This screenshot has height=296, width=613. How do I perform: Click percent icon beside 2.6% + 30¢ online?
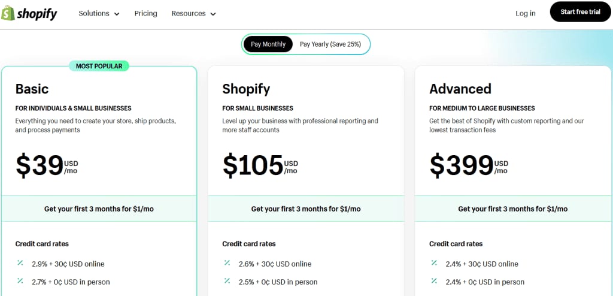coord(227,262)
